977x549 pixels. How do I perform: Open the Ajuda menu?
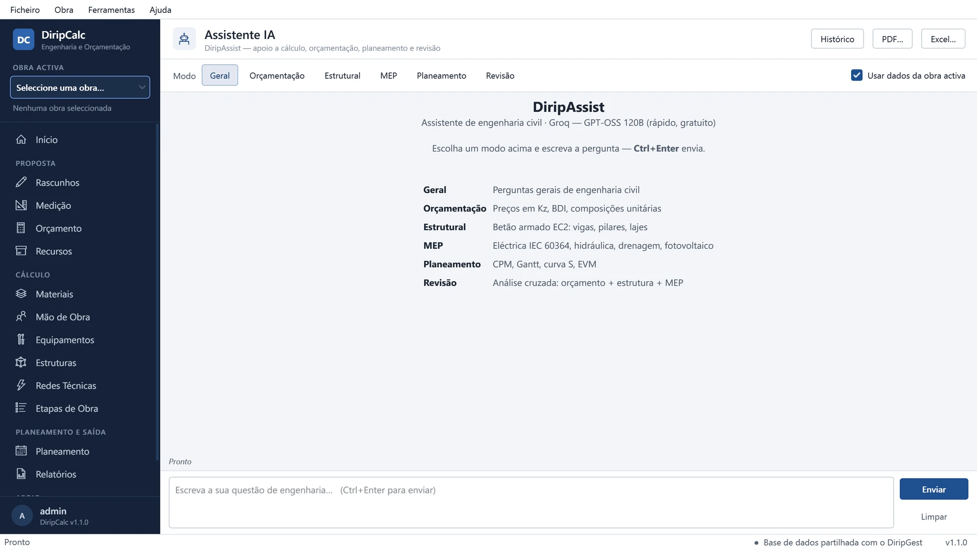pos(160,10)
